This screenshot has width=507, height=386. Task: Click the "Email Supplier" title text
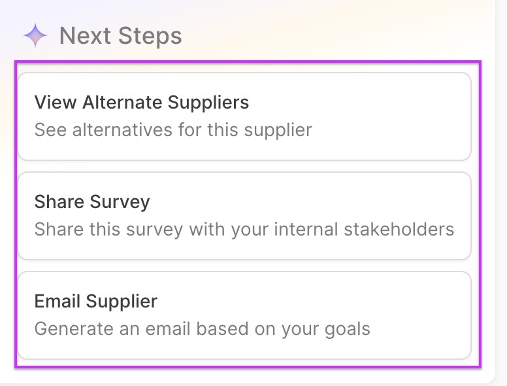point(96,301)
